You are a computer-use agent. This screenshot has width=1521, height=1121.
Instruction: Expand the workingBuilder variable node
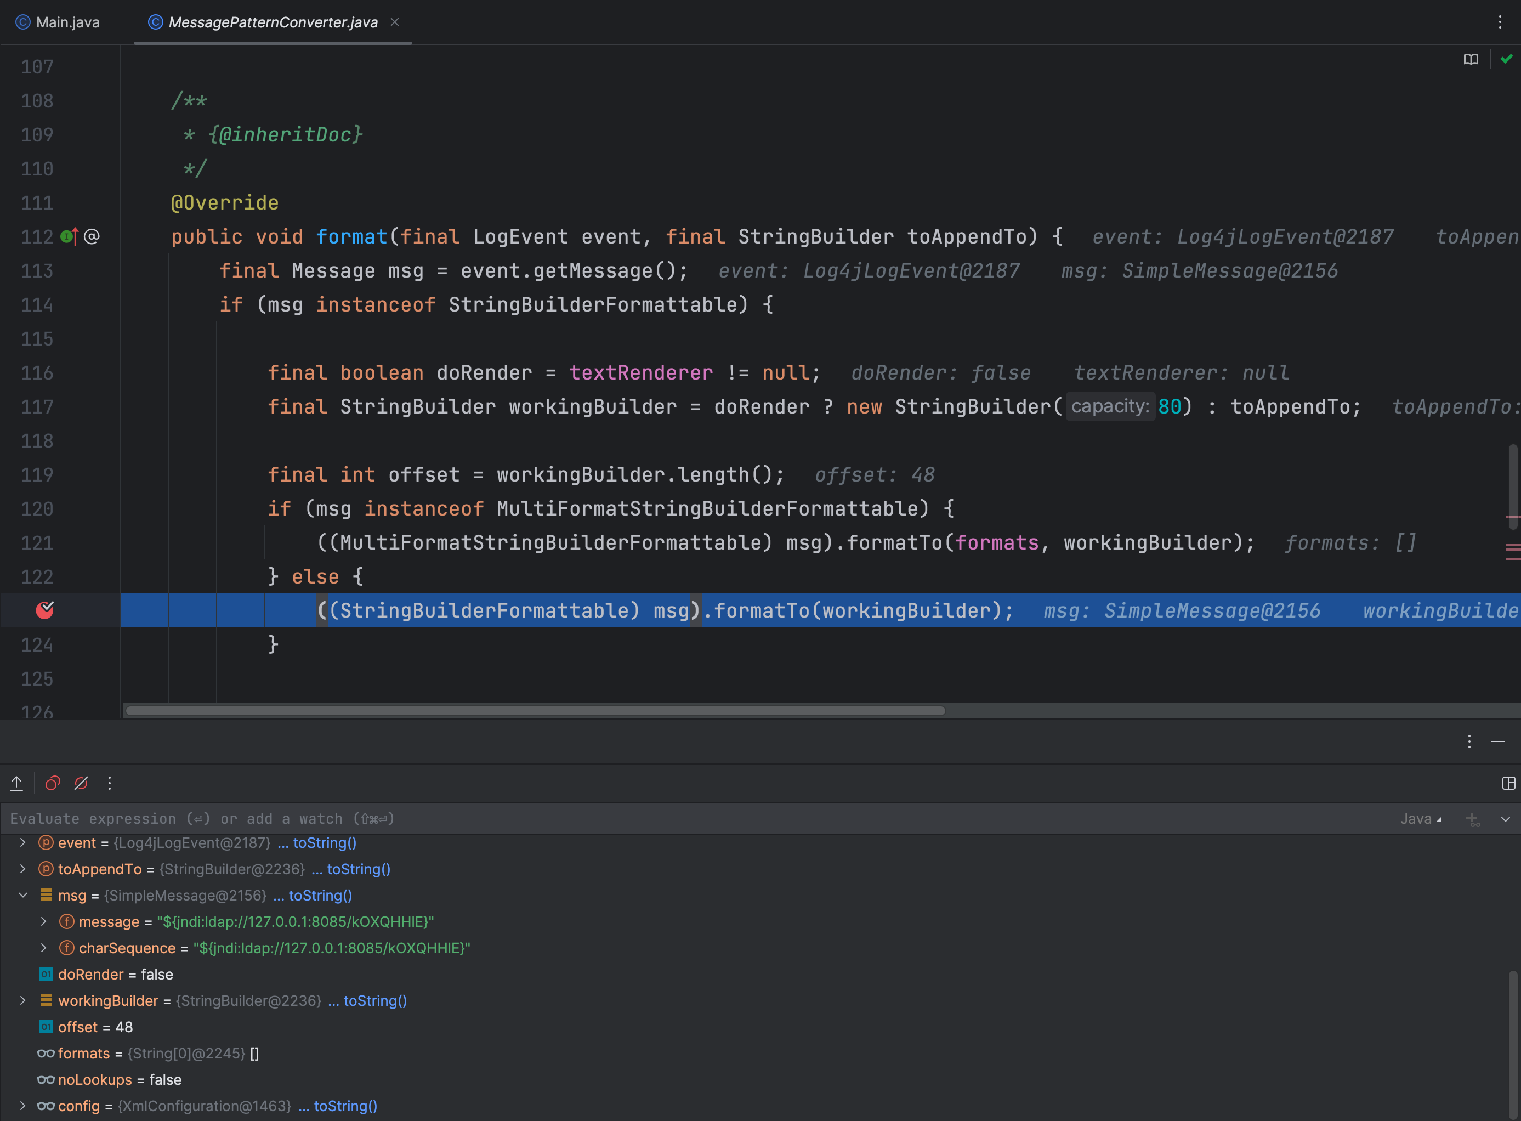(x=22, y=1001)
